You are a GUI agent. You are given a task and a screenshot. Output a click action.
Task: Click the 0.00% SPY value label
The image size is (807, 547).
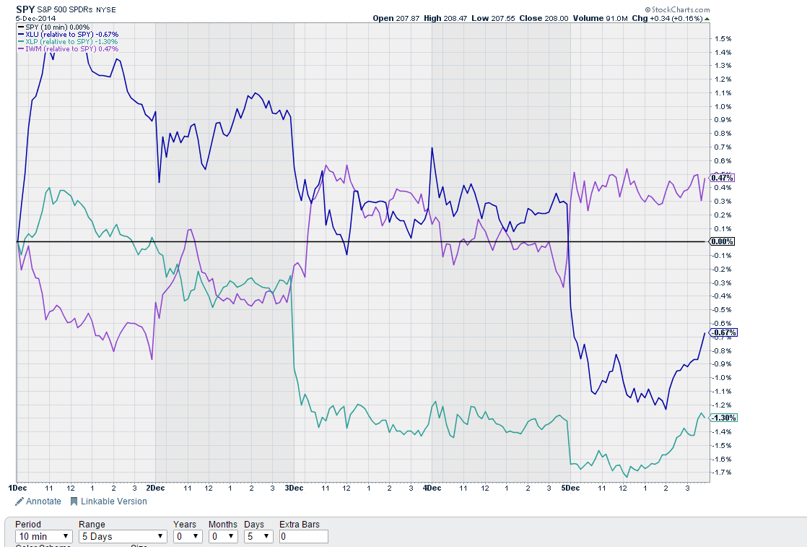[722, 241]
